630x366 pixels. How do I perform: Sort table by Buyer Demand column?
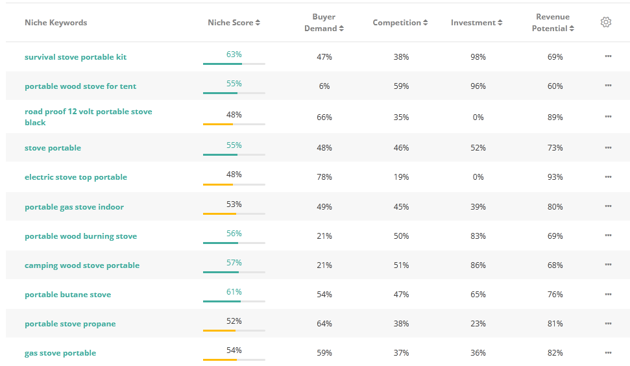[x=324, y=23]
